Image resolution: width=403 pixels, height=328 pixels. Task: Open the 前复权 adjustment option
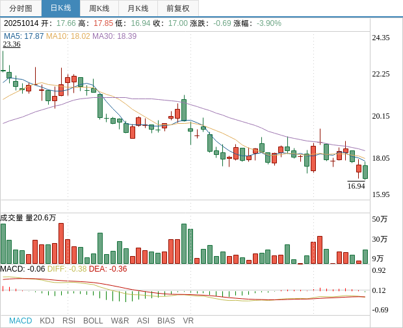point(178,8)
